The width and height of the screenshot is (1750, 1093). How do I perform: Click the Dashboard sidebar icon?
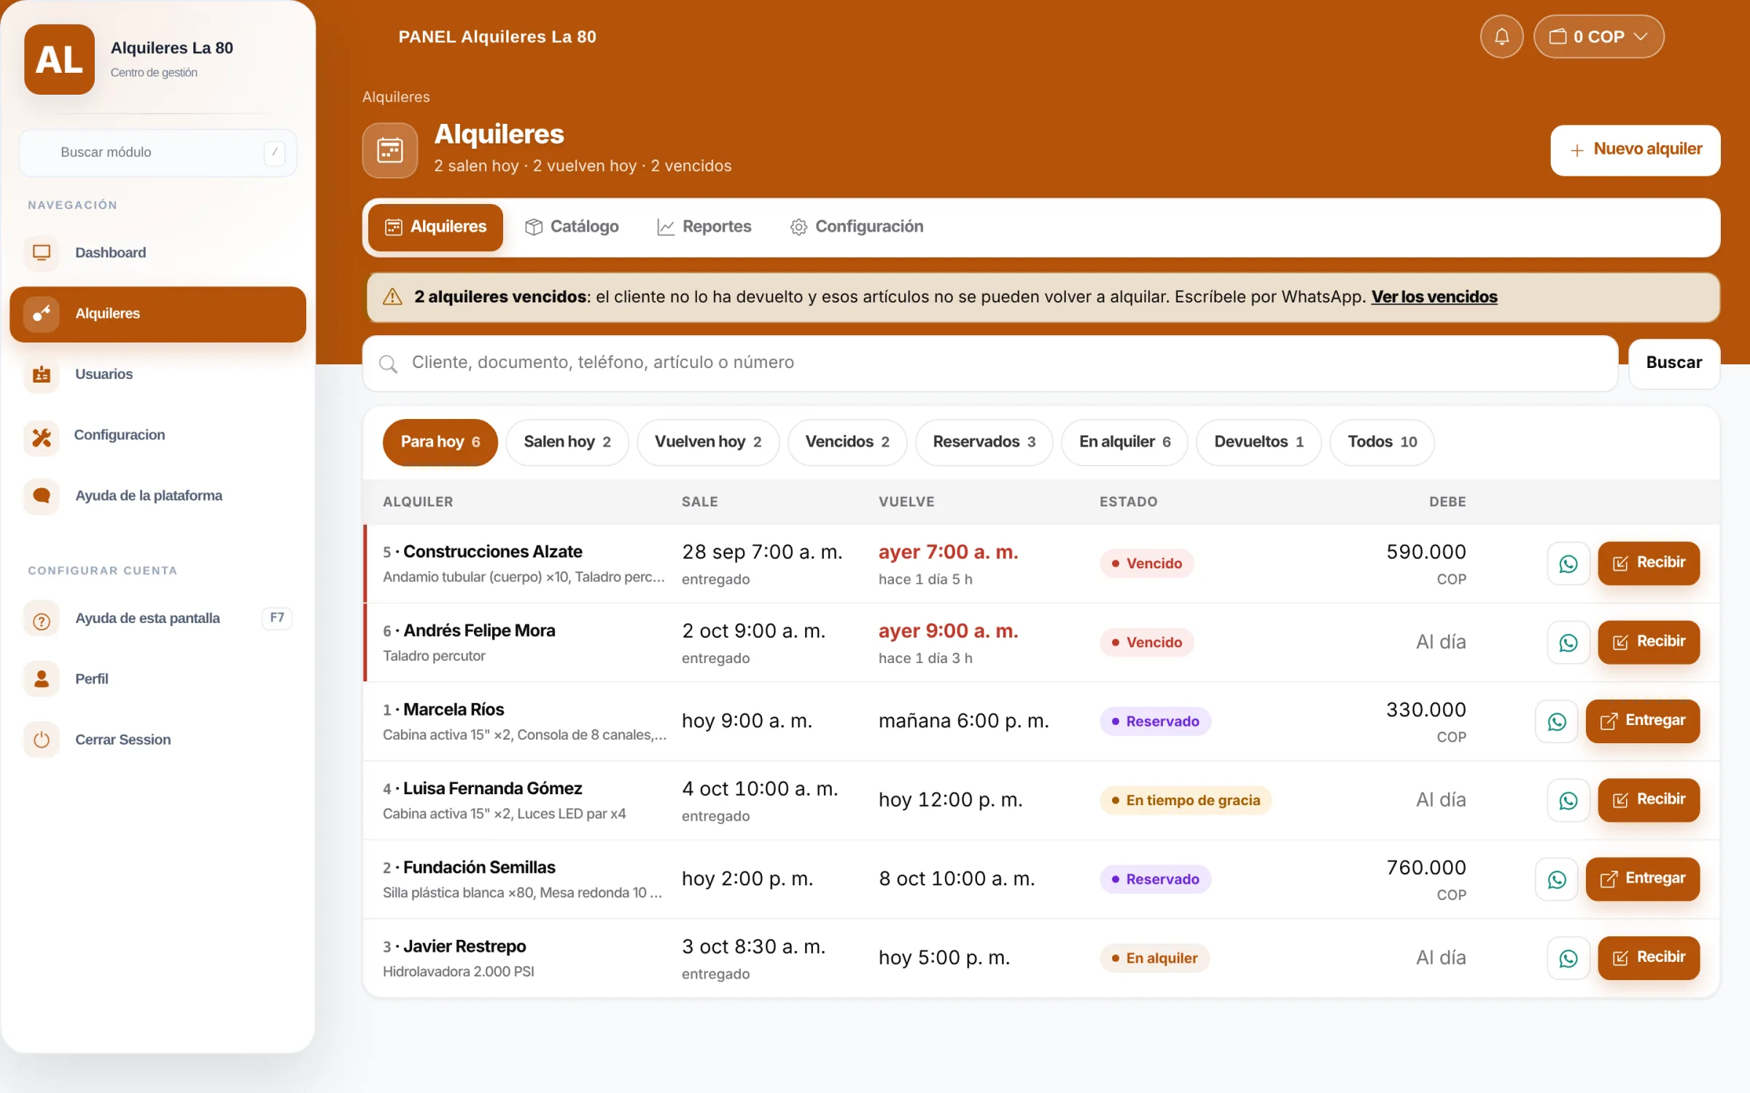42,253
